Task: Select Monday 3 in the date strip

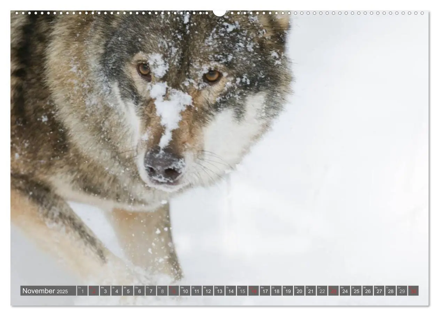Action: click(x=105, y=291)
